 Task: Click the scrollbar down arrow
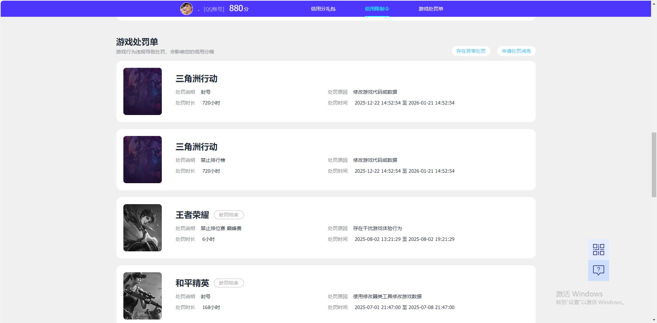pyautogui.click(x=654, y=320)
